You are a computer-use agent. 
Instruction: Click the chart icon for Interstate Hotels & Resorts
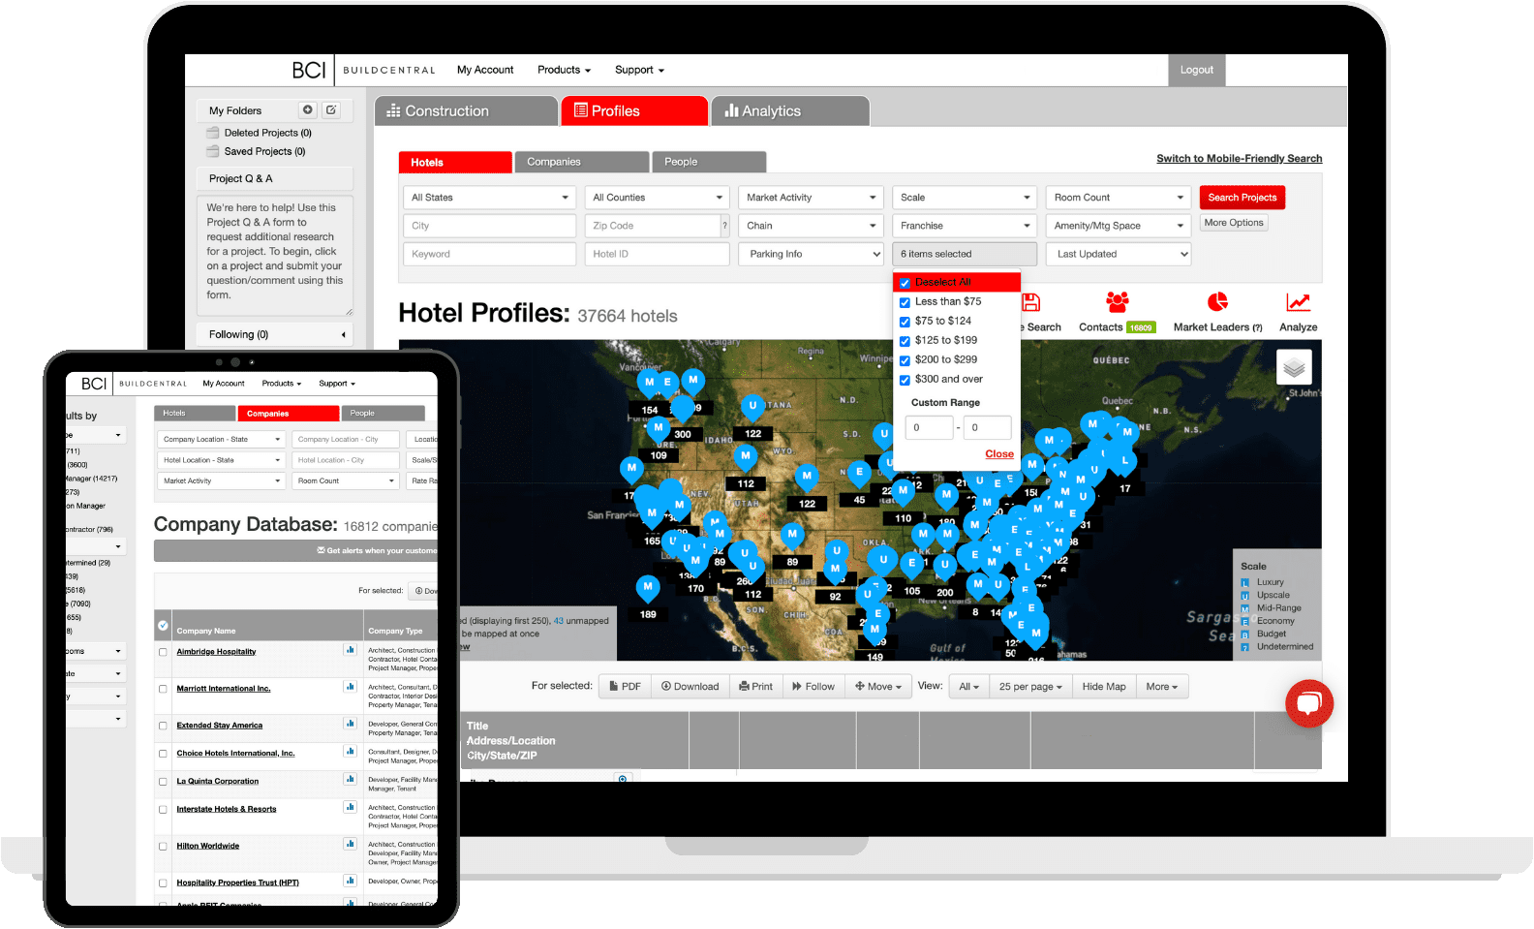point(350,807)
